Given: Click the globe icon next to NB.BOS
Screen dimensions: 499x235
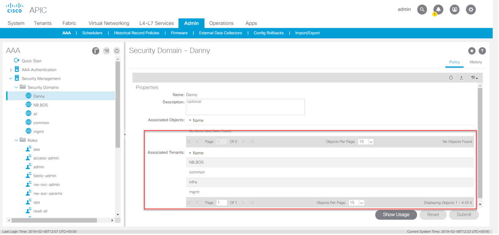Looking at the screenshot, I should click(x=28, y=105).
